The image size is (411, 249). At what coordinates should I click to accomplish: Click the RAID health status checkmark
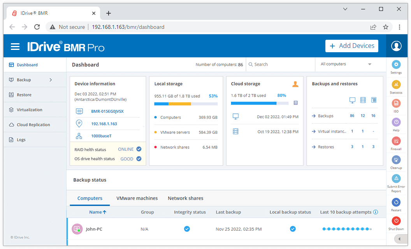coord(139,149)
